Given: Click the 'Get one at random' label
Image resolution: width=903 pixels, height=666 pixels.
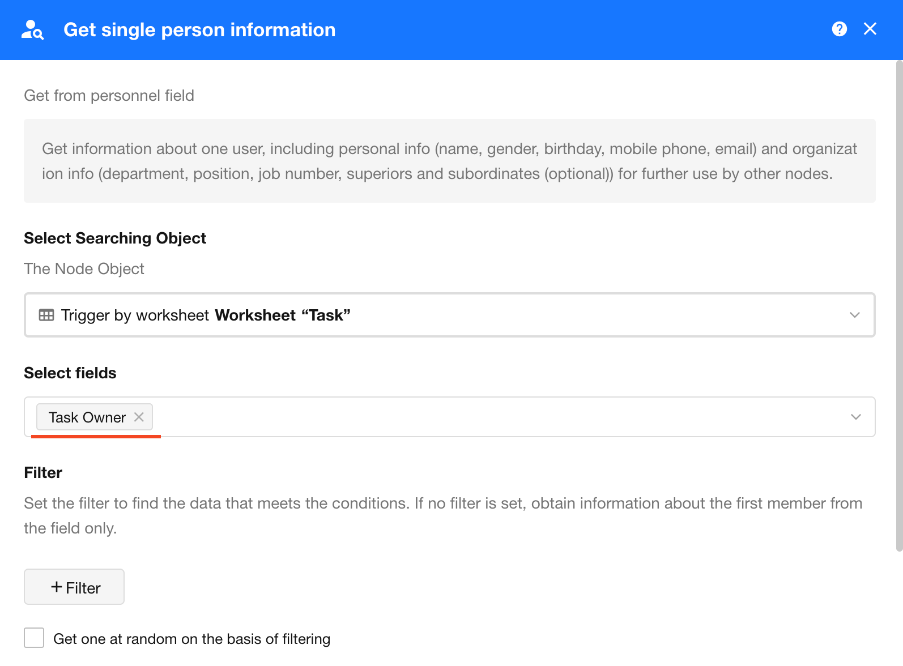Looking at the screenshot, I should (191, 639).
